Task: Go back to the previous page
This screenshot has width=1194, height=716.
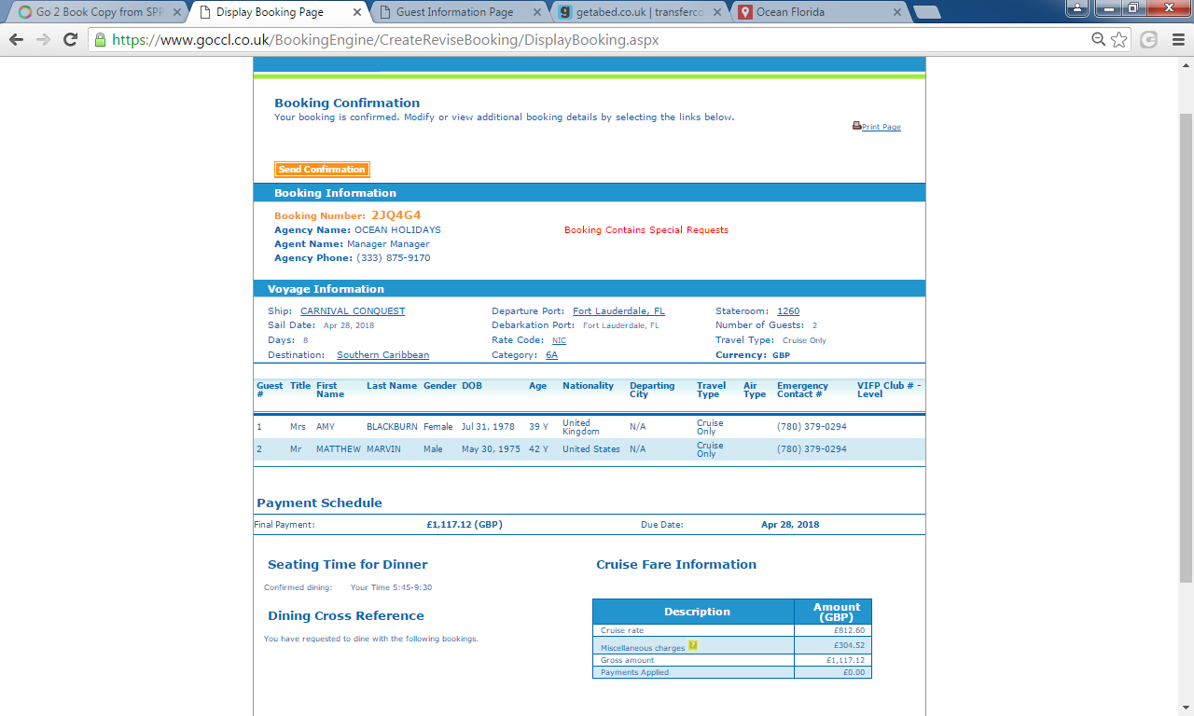Action: tap(16, 40)
